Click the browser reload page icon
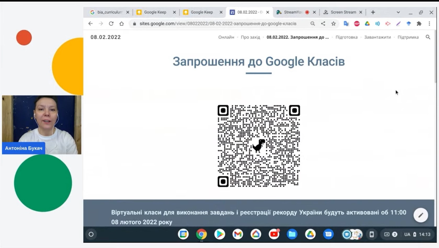 click(111, 23)
